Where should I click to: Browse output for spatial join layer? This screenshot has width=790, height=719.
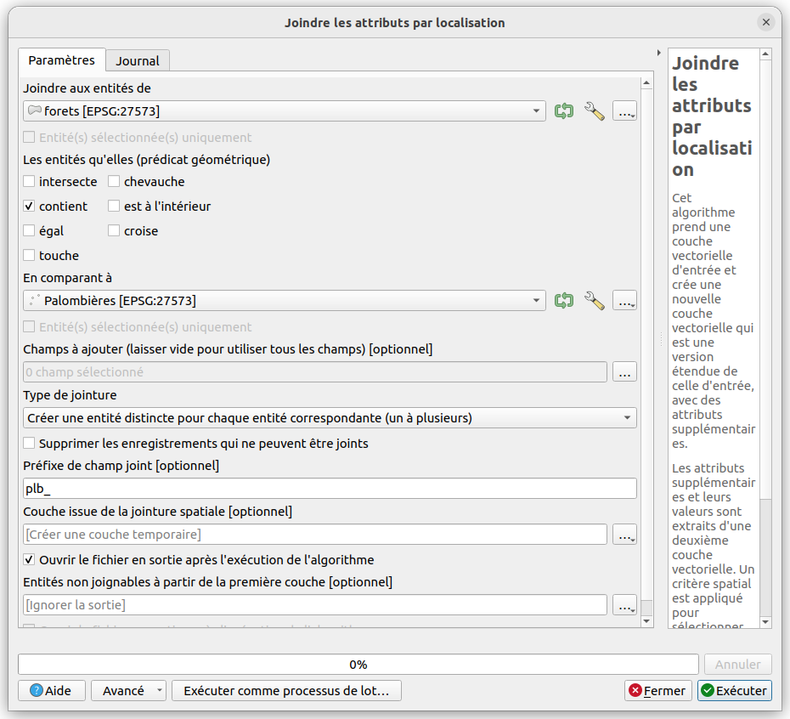pyautogui.click(x=624, y=535)
